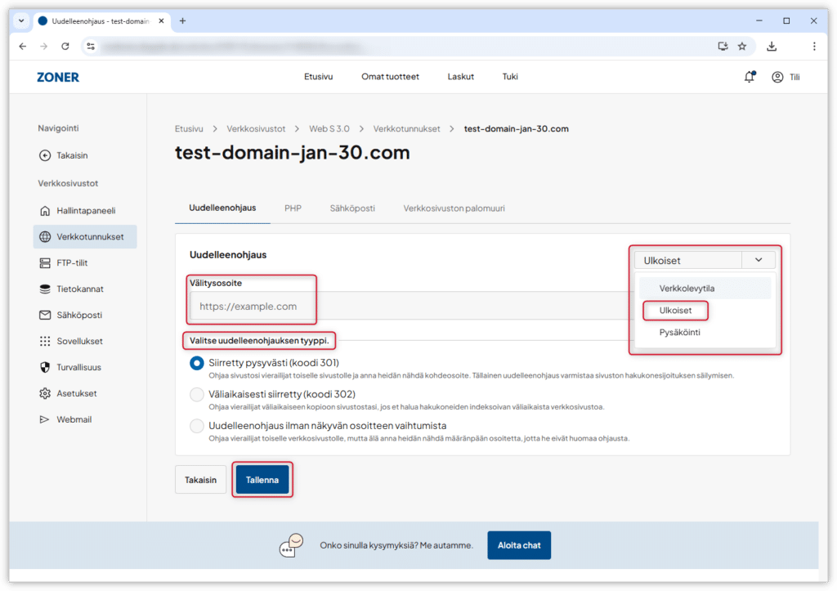
Task: Start chat with Aloita chat button
Action: point(519,545)
